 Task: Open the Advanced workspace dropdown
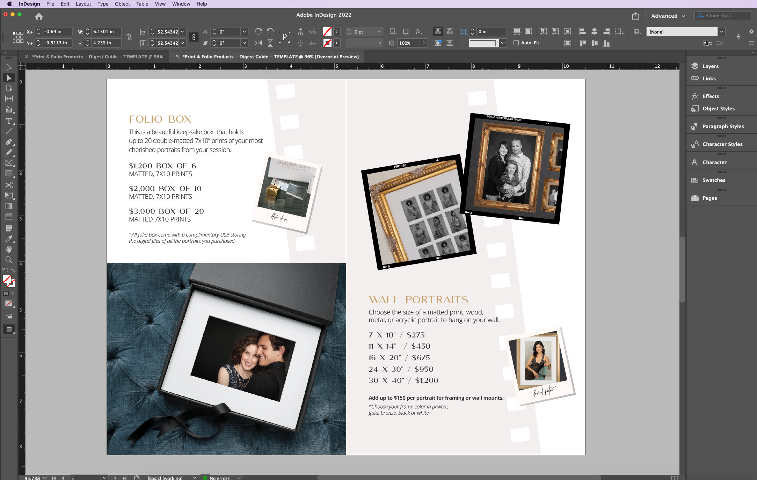[667, 16]
